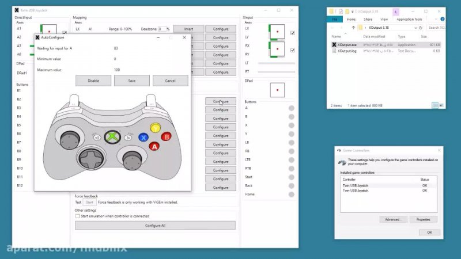Click the blue X button on controller image
The height and width of the screenshot is (259, 461).
(x=143, y=138)
